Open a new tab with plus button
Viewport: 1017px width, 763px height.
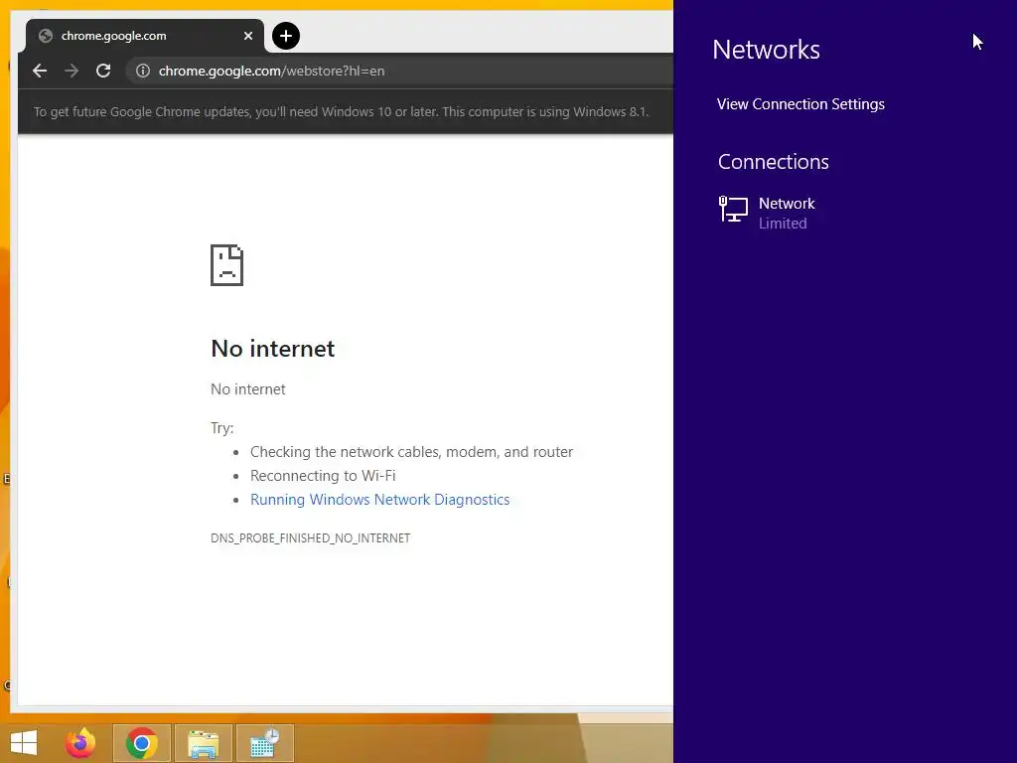pos(286,36)
